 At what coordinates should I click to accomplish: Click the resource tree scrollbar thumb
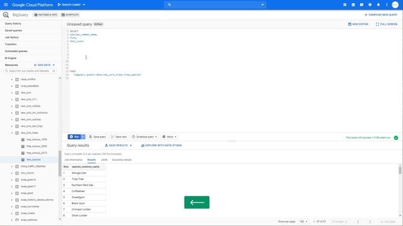click(x=60, y=163)
